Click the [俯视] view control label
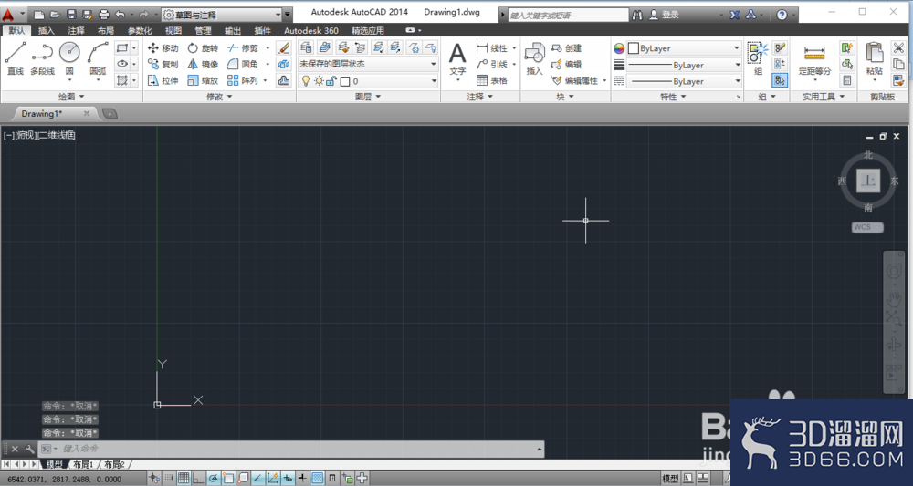This screenshot has height=486, width=913. pyautogui.click(x=26, y=135)
